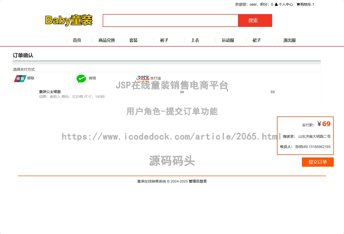The image size is (344, 234).
Task: Click the Baby童装 logo
Action: coord(69,20)
